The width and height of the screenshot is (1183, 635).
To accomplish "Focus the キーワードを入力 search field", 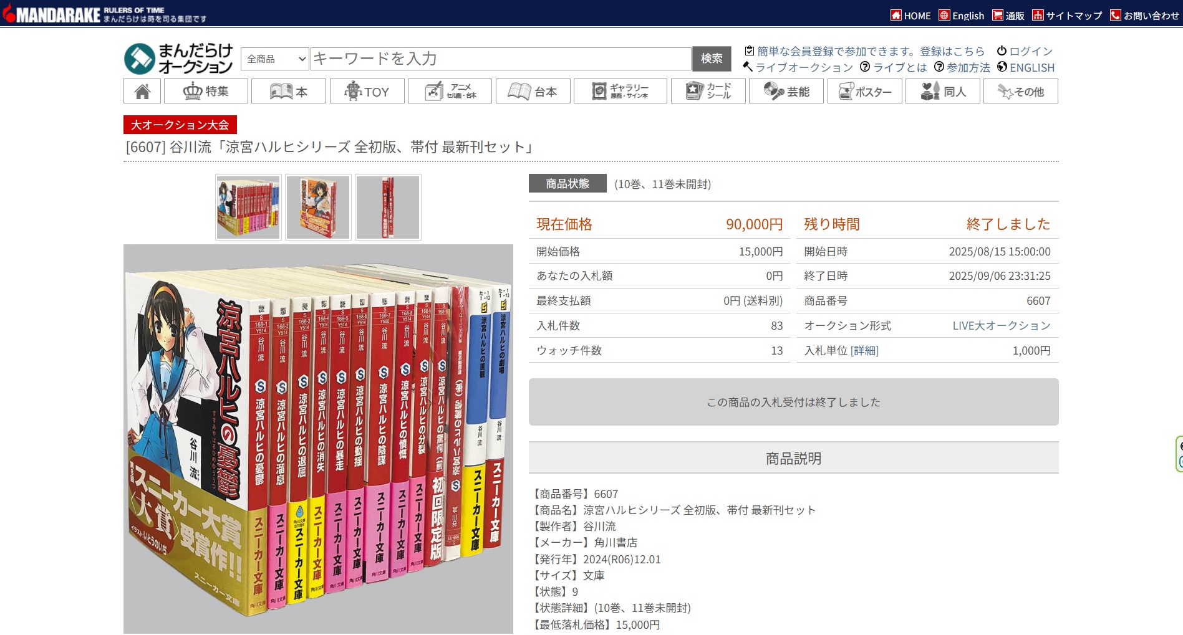I will click(x=501, y=59).
